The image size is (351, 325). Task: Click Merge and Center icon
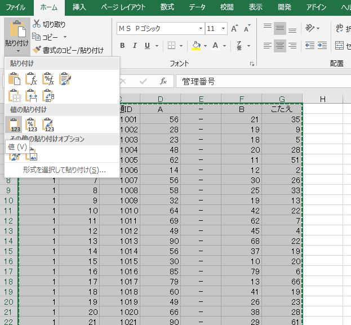click(x=339, y=46)
